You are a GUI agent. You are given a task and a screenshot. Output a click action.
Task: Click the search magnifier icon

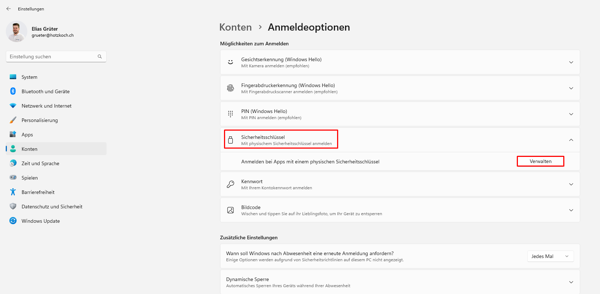click(x=100, y=56)
